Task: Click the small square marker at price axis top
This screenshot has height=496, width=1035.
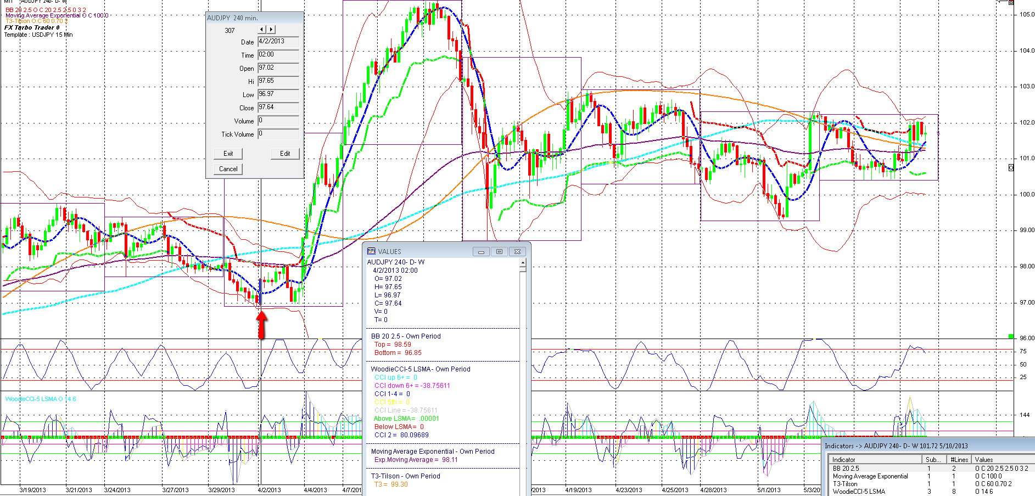Action: coord(1011,2)
